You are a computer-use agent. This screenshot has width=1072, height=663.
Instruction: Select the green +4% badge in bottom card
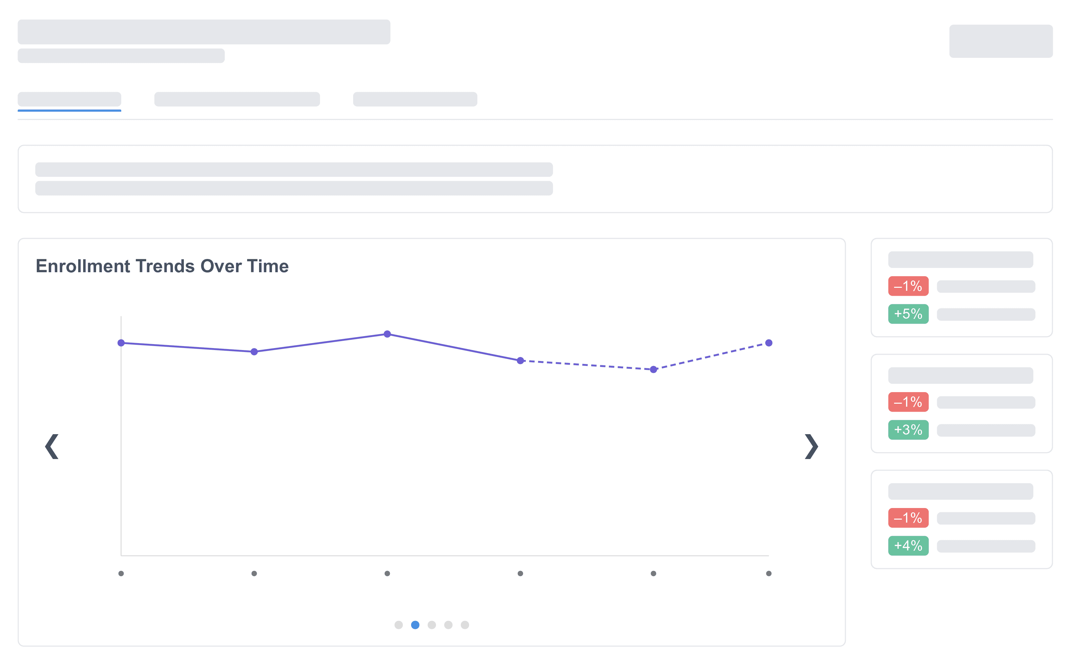click(x=908, y=546)
